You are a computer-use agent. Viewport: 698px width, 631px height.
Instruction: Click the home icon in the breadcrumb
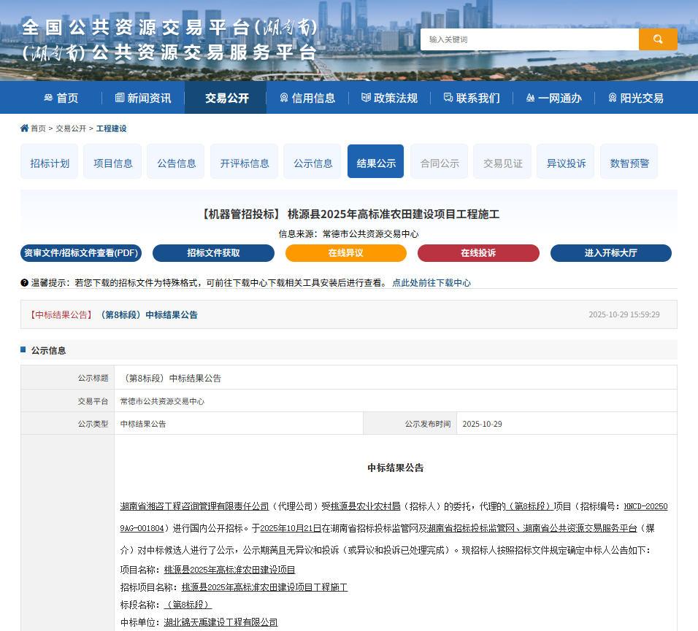click(24, 128)
